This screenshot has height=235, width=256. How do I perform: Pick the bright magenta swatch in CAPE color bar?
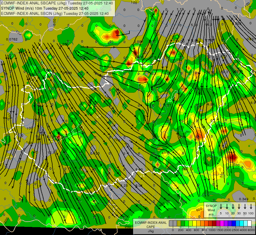222,224
